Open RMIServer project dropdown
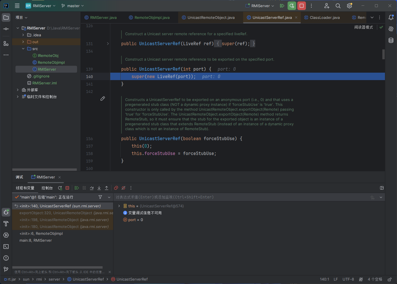 (40, 6)
